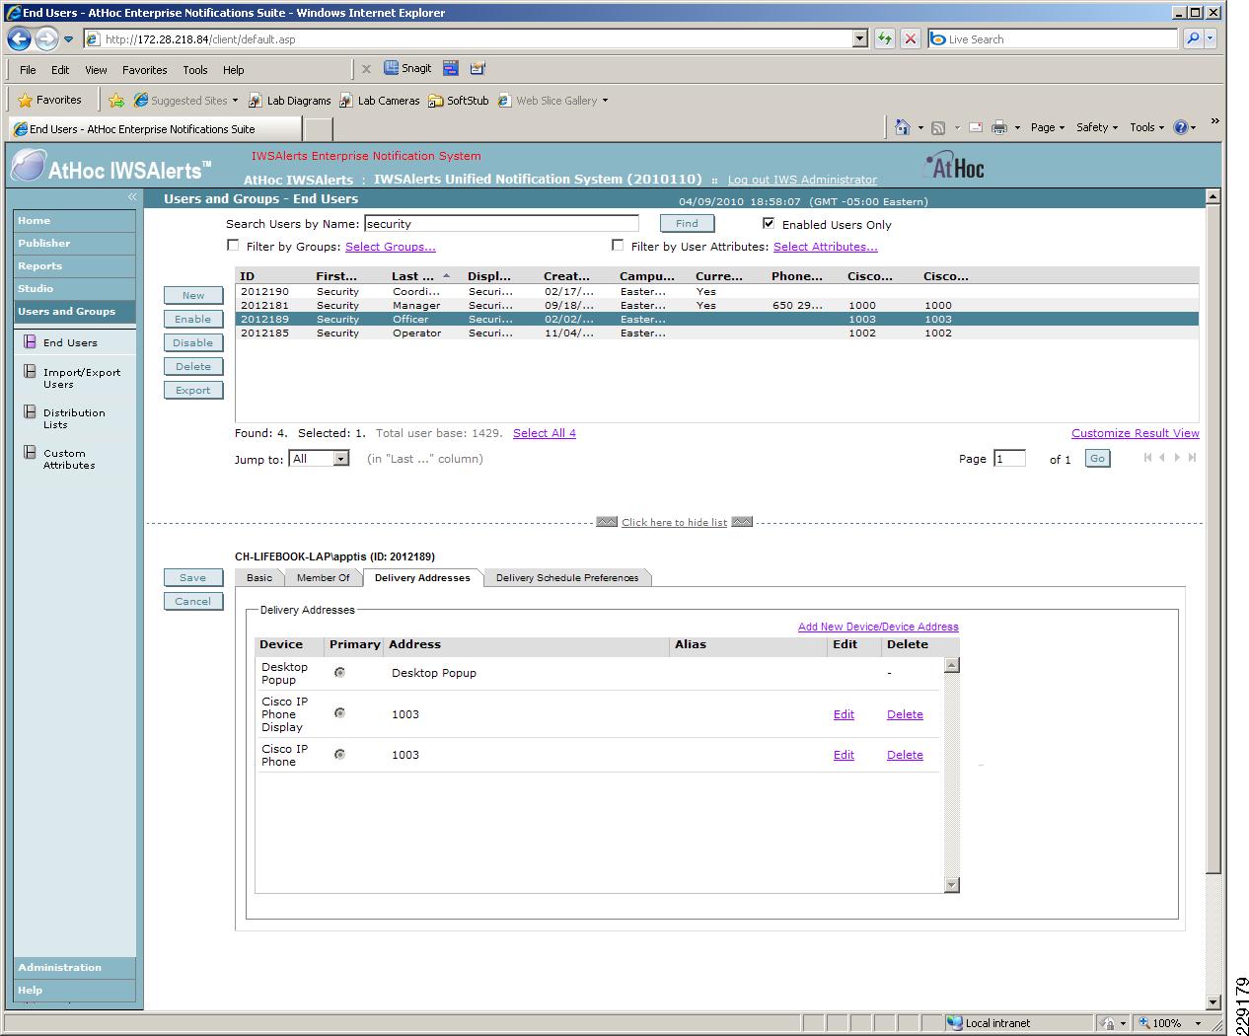Click the Print icon
Screen dimensions: 1249x1036
pyautogui.click(x=999, y=127)
